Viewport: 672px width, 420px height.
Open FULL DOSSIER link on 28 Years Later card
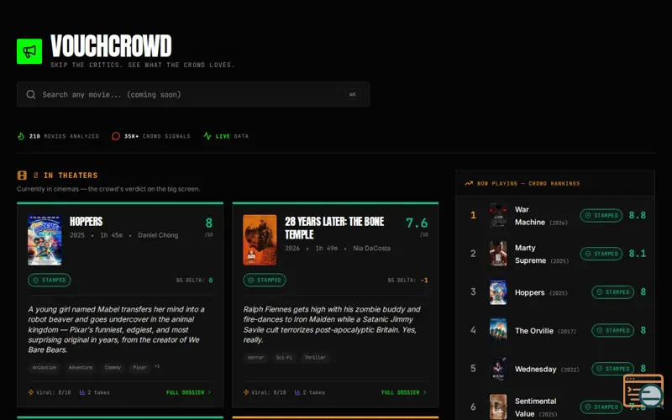(404, 392)
